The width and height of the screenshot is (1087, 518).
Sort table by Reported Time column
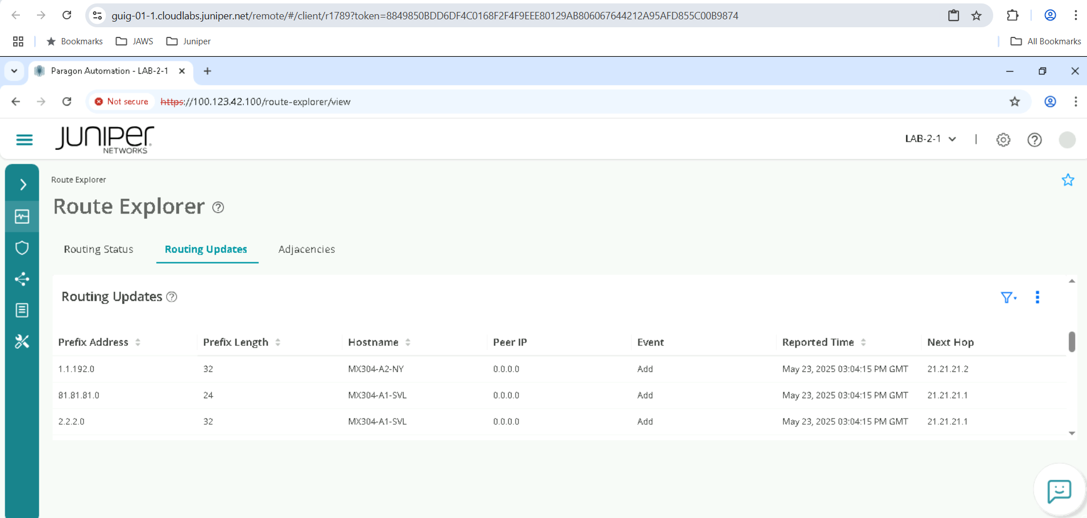863,342
